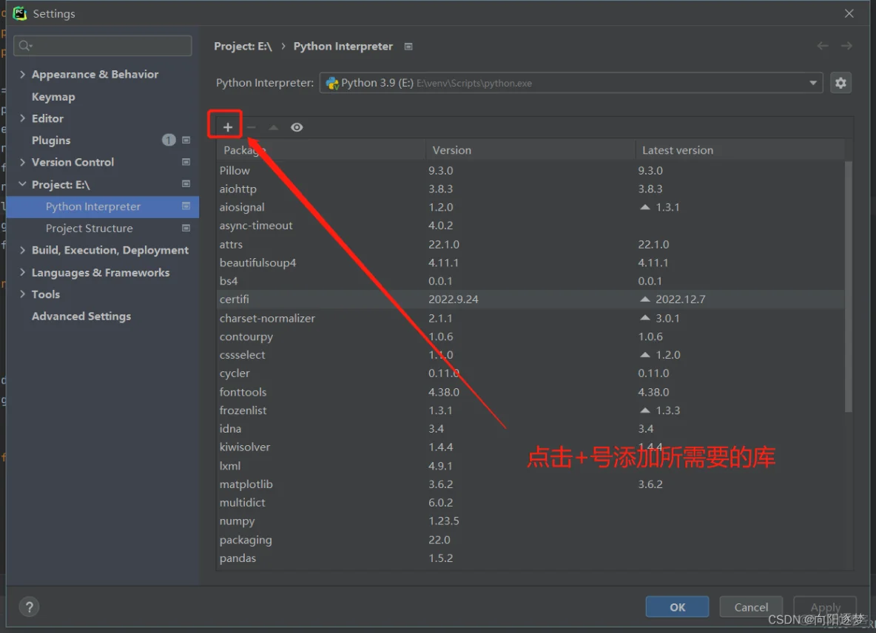Screen dimensions: 876x633
Task: Expand the Editor section
Action: tap(22, 118)
